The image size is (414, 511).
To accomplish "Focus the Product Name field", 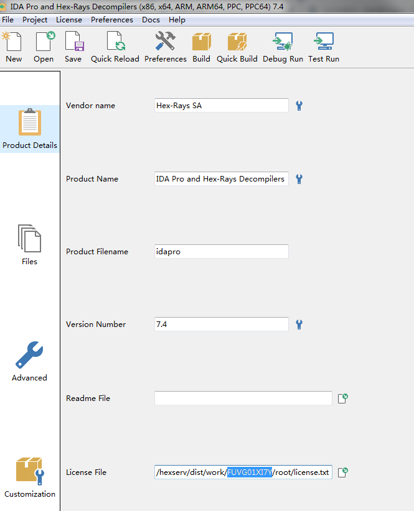I will (x=222, y=179).
